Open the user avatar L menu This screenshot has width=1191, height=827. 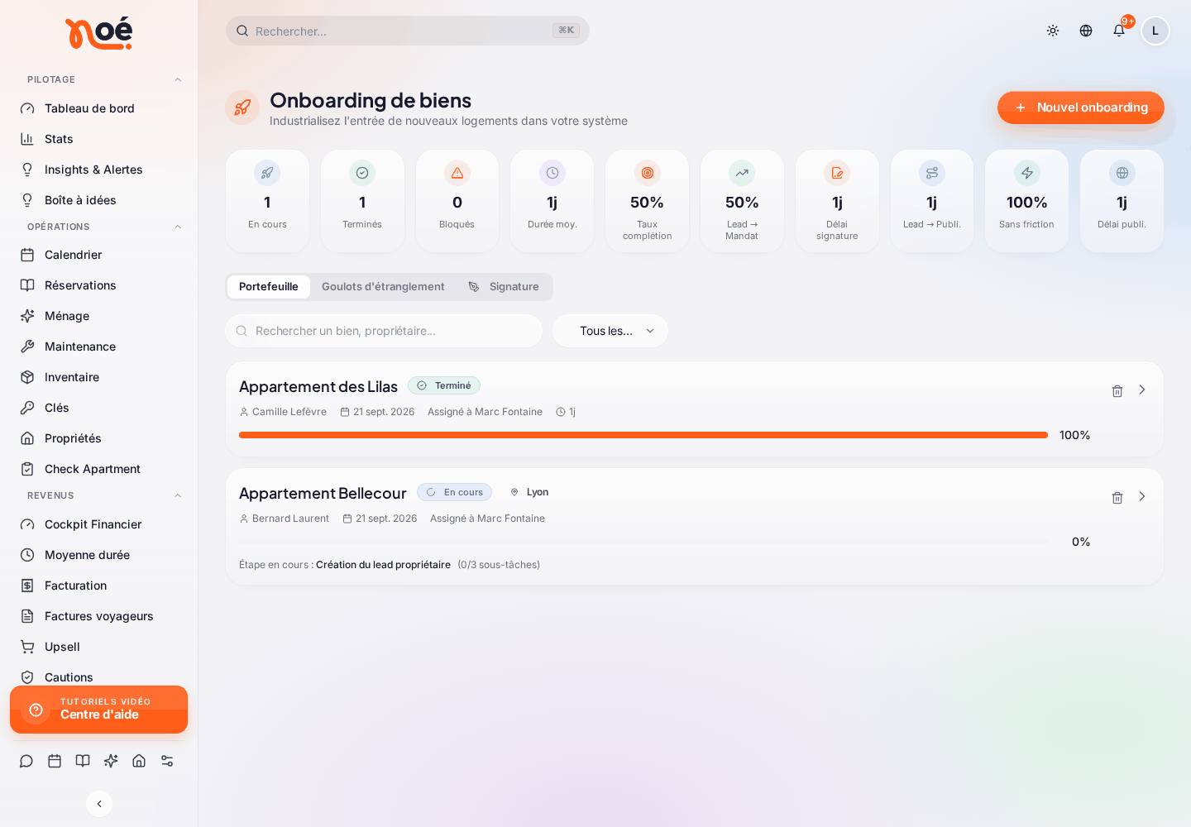(1155, 31)
